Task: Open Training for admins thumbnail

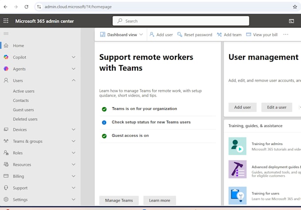Action: tap(237, 146)
